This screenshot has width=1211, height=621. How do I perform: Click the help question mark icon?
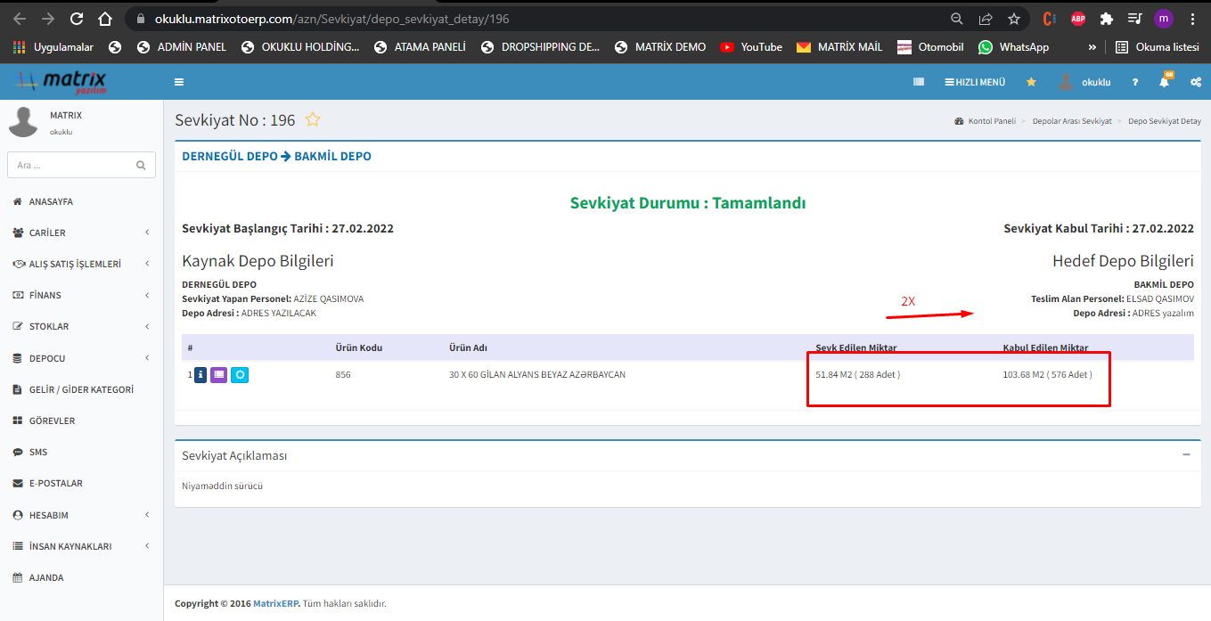(x=1135, y=82)
